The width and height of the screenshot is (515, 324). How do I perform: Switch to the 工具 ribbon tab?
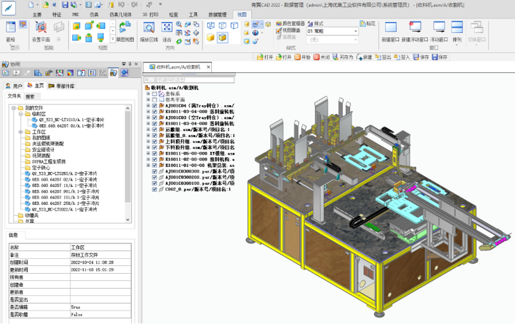[192, 14]
